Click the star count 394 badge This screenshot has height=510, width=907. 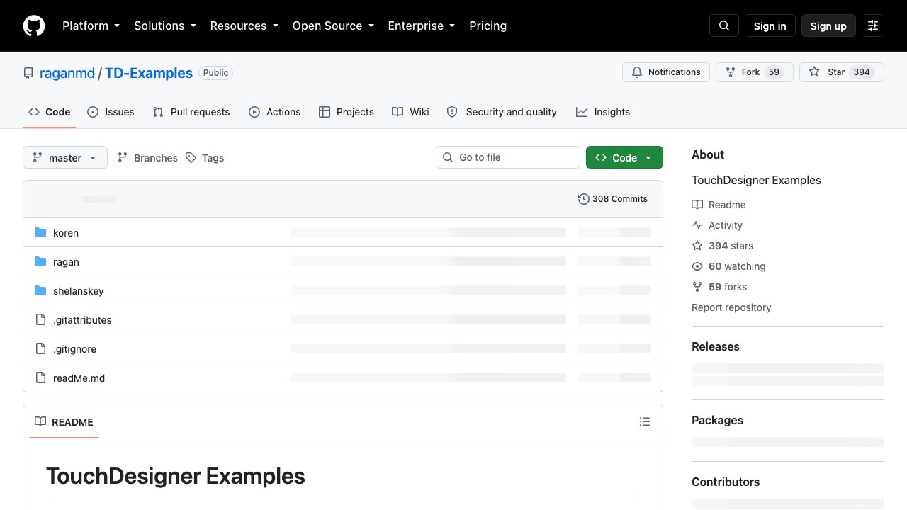click(862, 72)
